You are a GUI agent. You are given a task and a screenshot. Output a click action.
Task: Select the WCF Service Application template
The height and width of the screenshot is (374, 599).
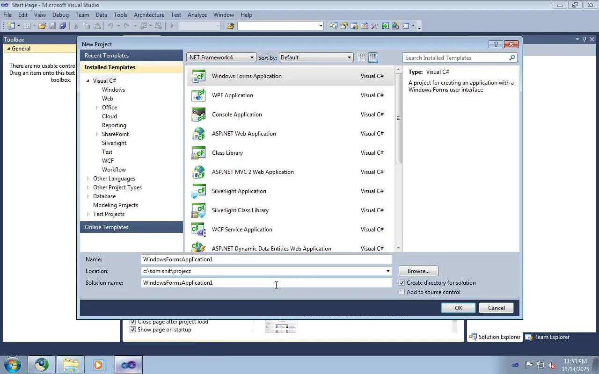pos(290,230)
